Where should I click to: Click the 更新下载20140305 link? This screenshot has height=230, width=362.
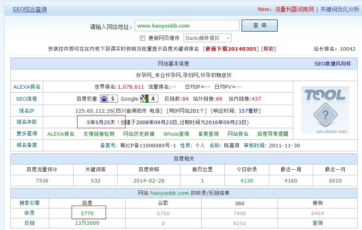pos(231,49)
